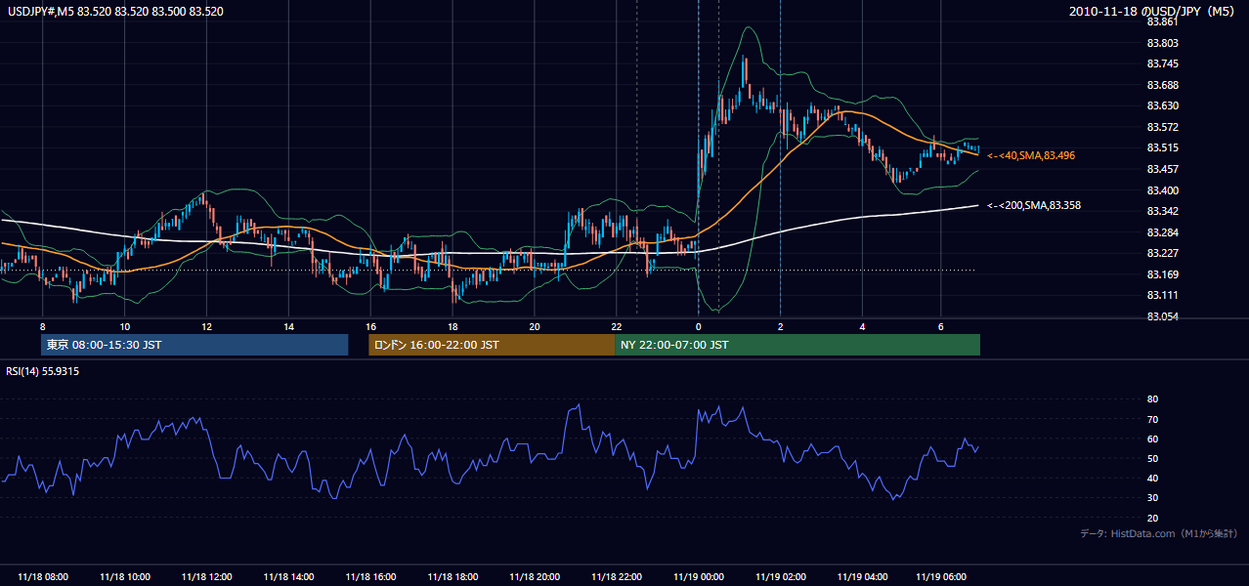Click the 83.688 price axis label
Image resolution: width=1249 pixels, height=586 pixels.
click(x=1163, y=85)
